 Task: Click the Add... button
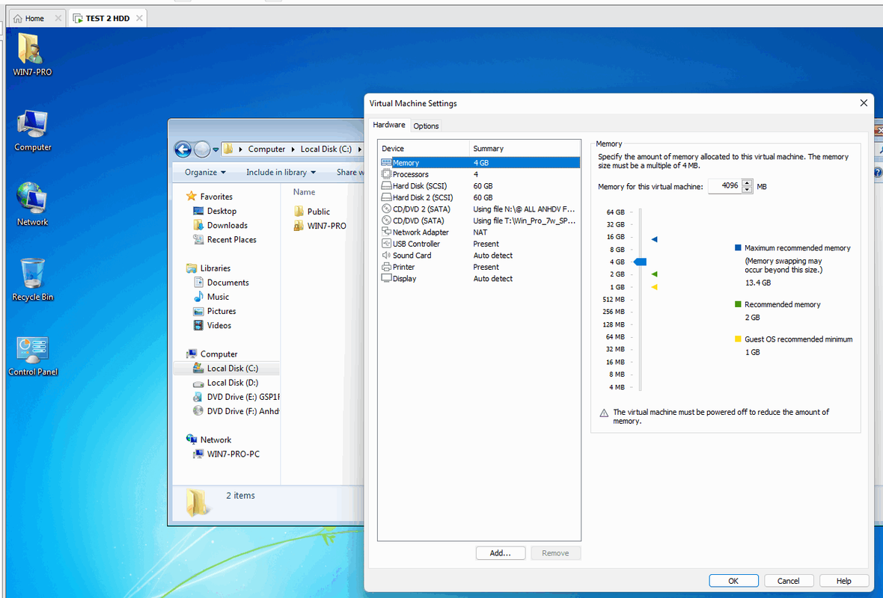pos(500,553)
